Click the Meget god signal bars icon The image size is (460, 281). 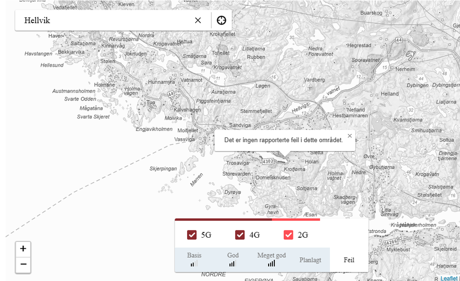(x=271, y=263)
